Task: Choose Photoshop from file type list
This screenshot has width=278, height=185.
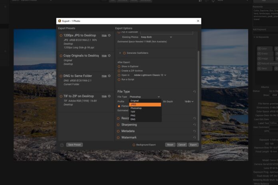Action: 145,108
